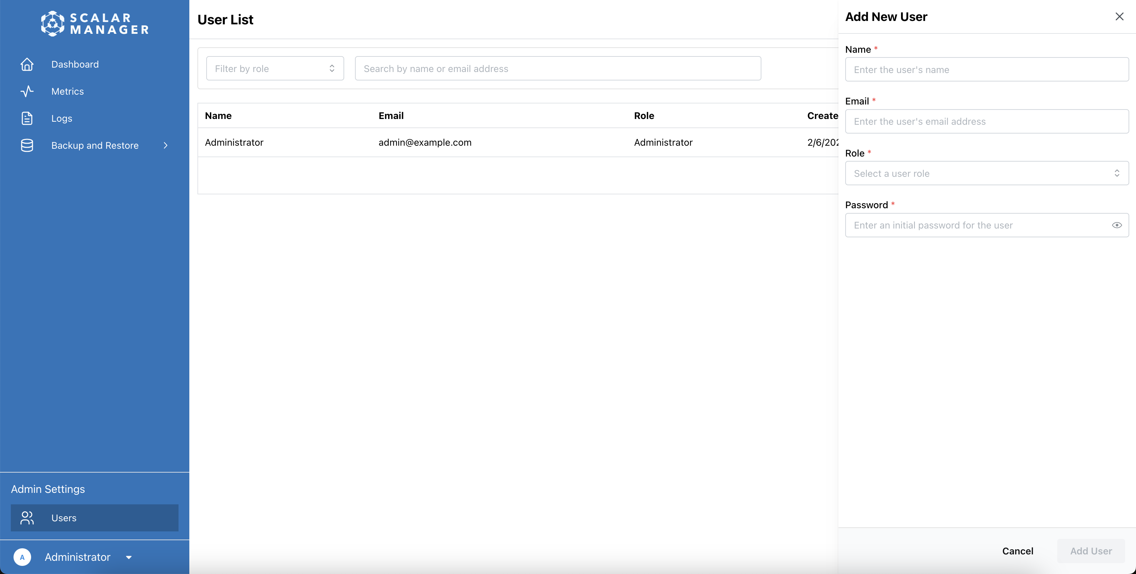Close the Add New User panel
The image size is (1136, 574).
(1120, 16)
